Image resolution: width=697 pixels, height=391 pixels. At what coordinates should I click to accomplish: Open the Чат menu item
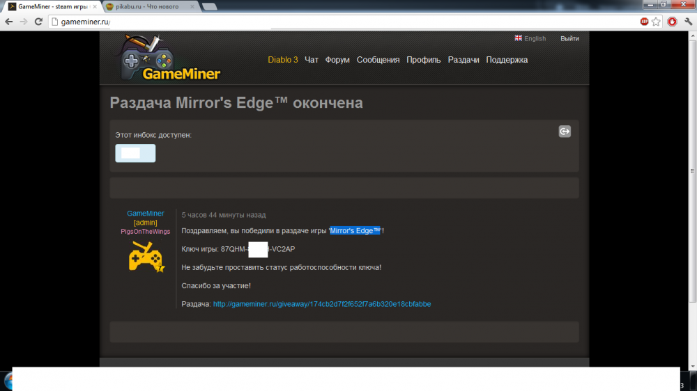click(312, 60)
